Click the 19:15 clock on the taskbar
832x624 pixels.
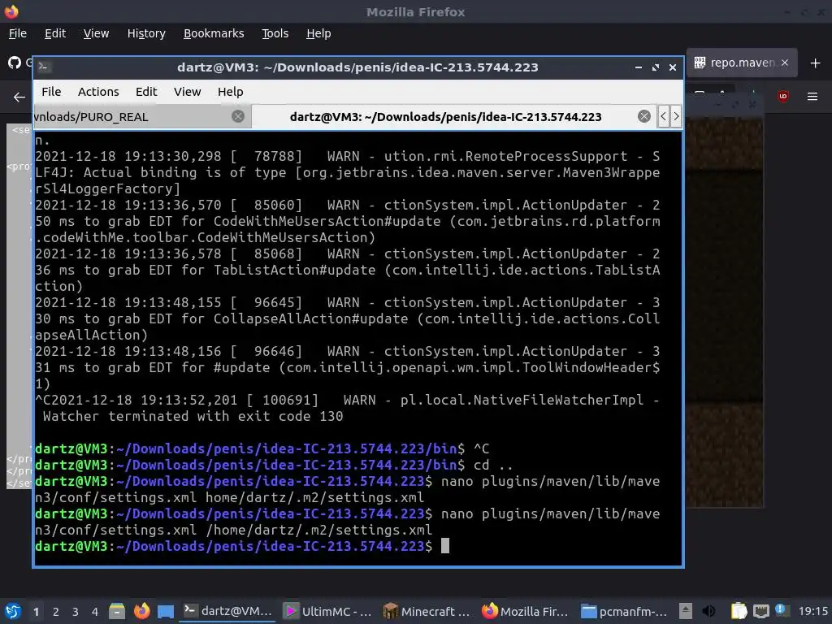(x=812, y=611)
